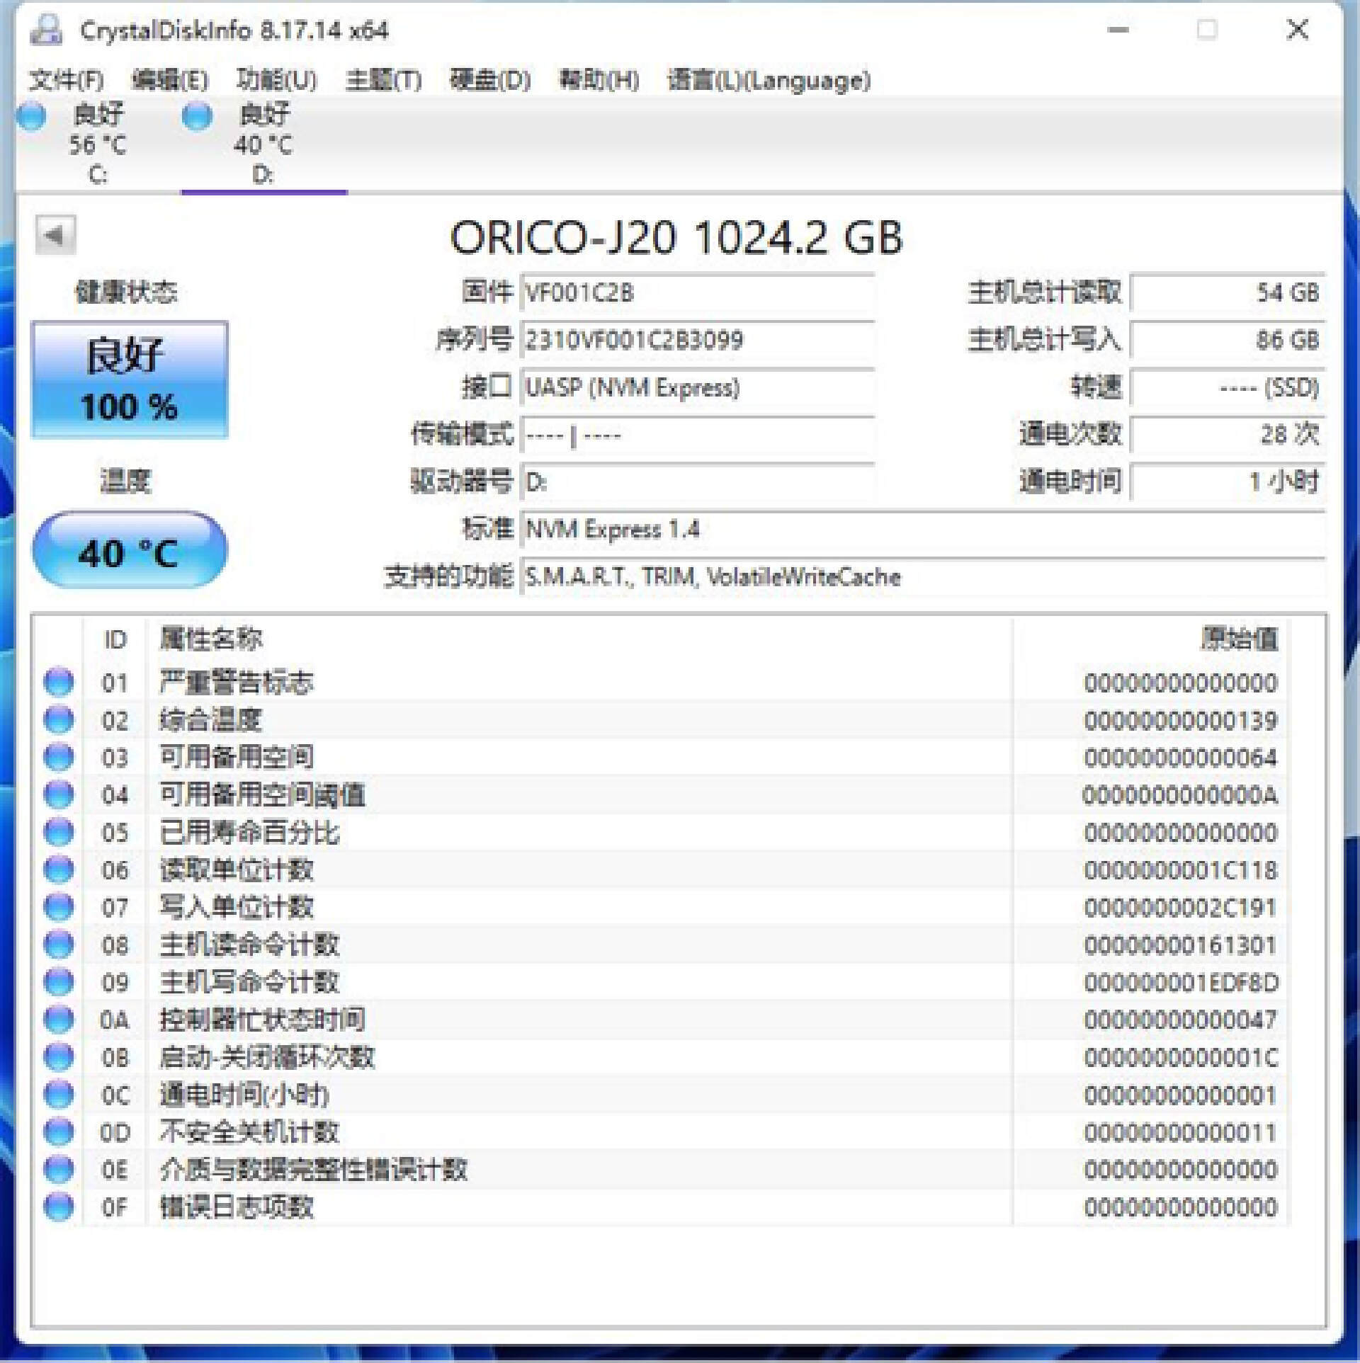Click the 主机总计写入 value 86 GB

pyautogui.click(x=1228, y=340)
